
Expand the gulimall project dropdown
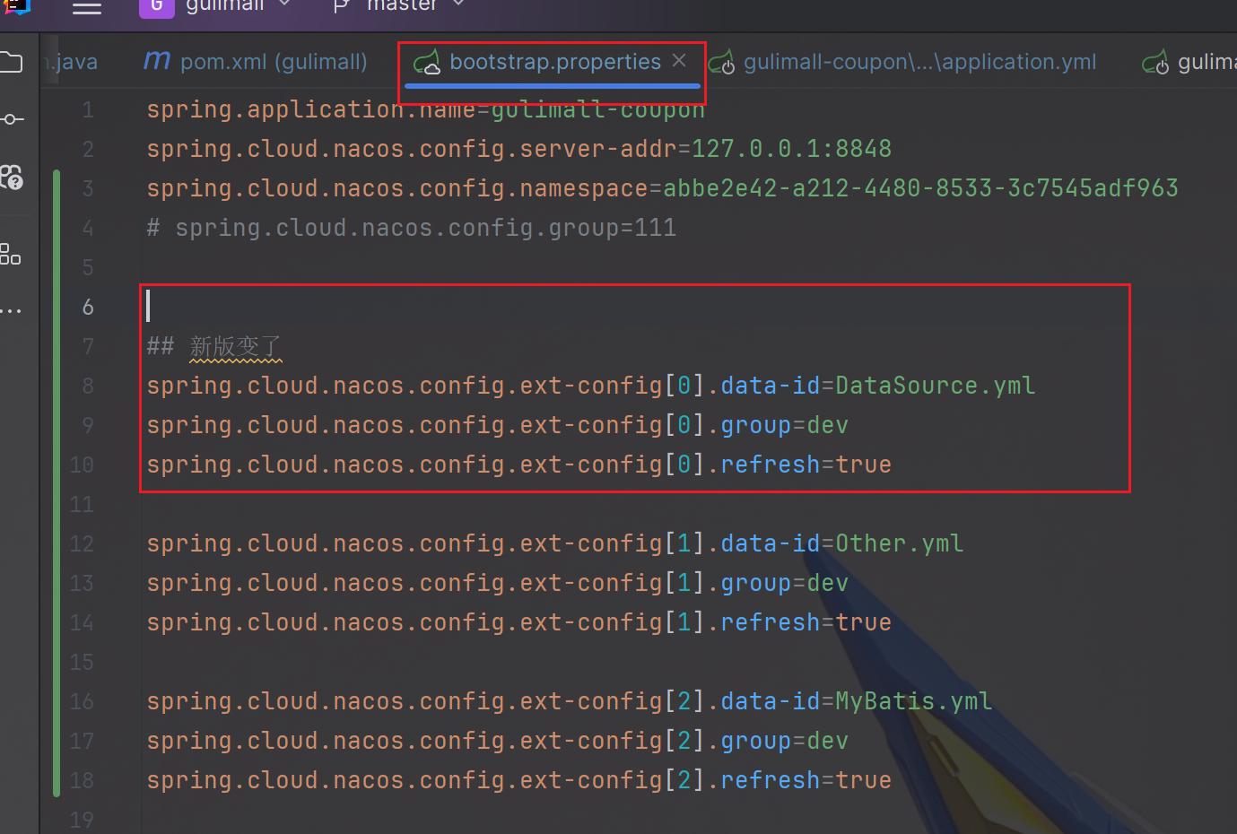click(285, 4)
